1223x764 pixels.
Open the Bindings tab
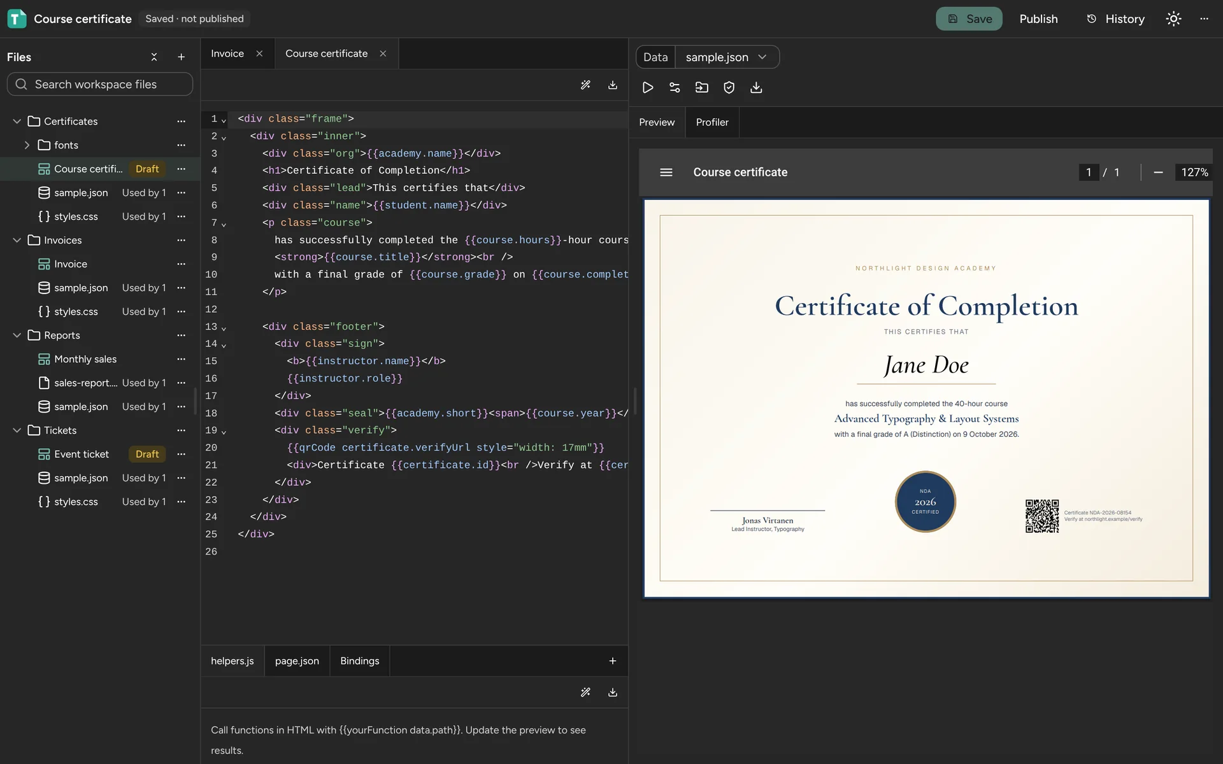tap(359, 661)
